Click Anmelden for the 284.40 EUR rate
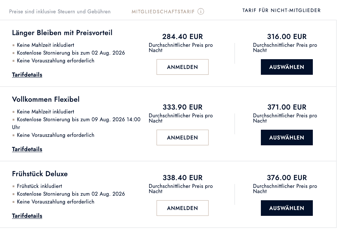345x236 pixels. coord(182,67)
